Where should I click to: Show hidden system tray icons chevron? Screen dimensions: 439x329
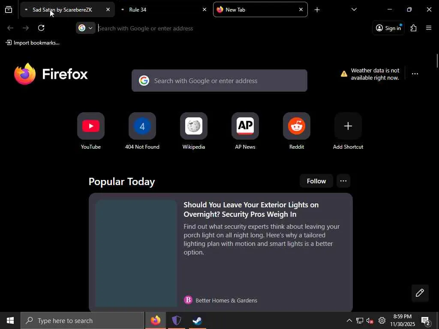pos(349,320)
